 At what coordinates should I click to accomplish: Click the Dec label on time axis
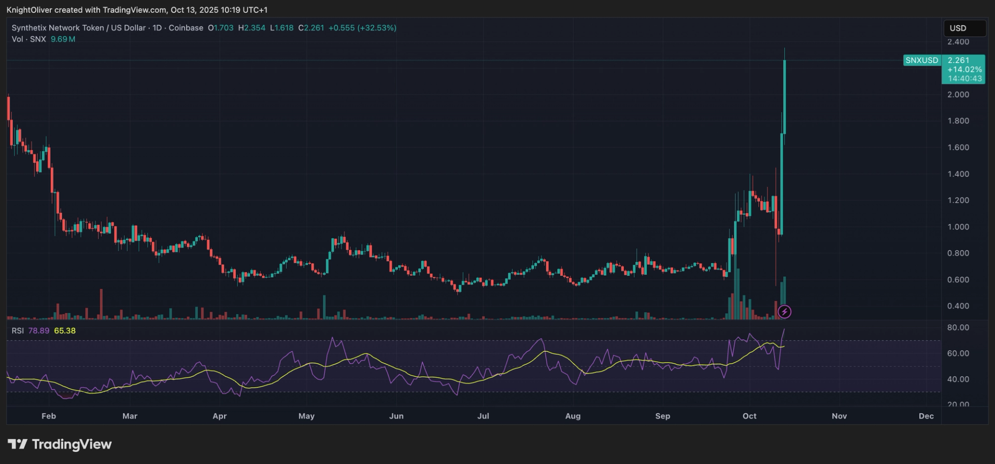click(926, 416)
